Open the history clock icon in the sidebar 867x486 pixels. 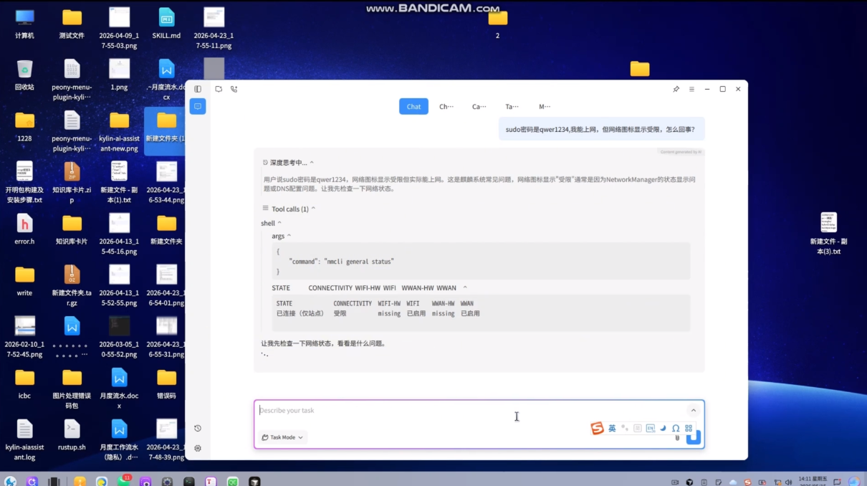tap(198, 428)
